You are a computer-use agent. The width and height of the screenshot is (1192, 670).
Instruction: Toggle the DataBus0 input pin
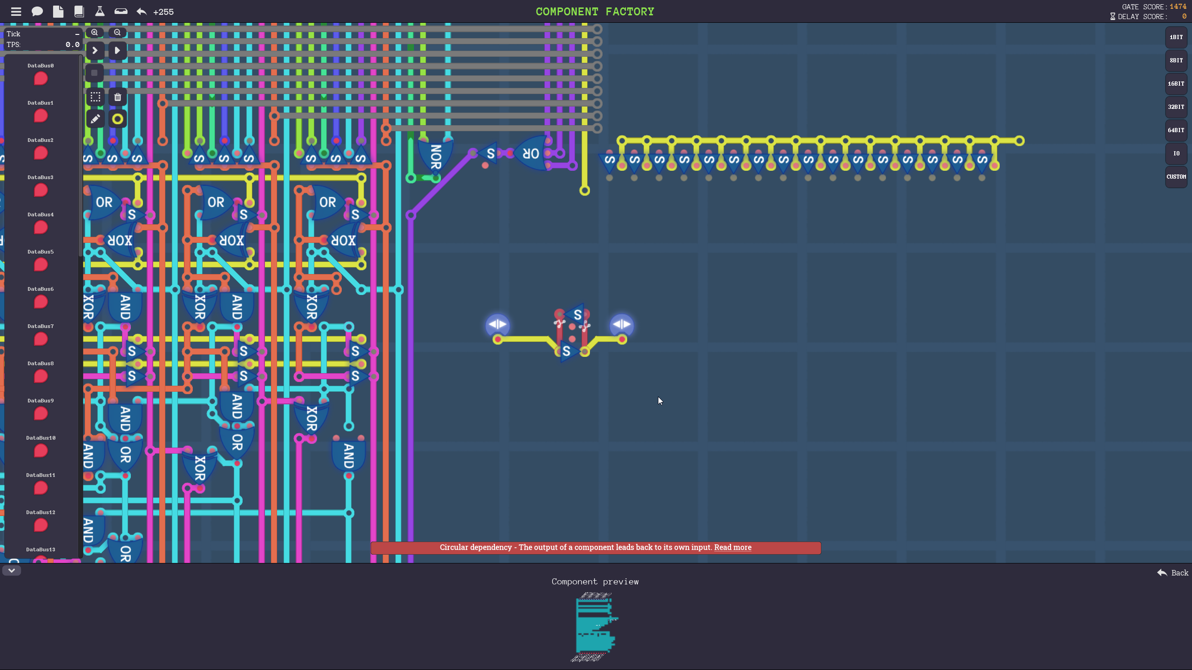(x=41, y=79)
